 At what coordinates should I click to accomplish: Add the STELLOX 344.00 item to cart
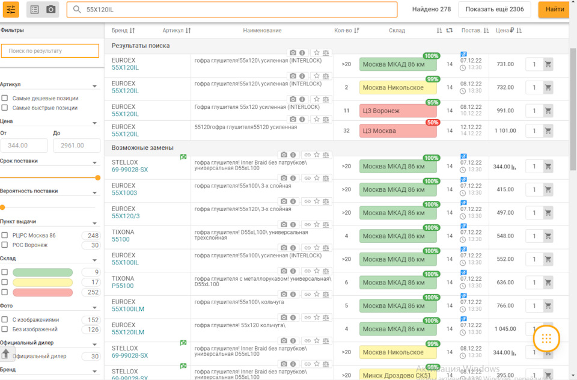(x=548, y=167)
